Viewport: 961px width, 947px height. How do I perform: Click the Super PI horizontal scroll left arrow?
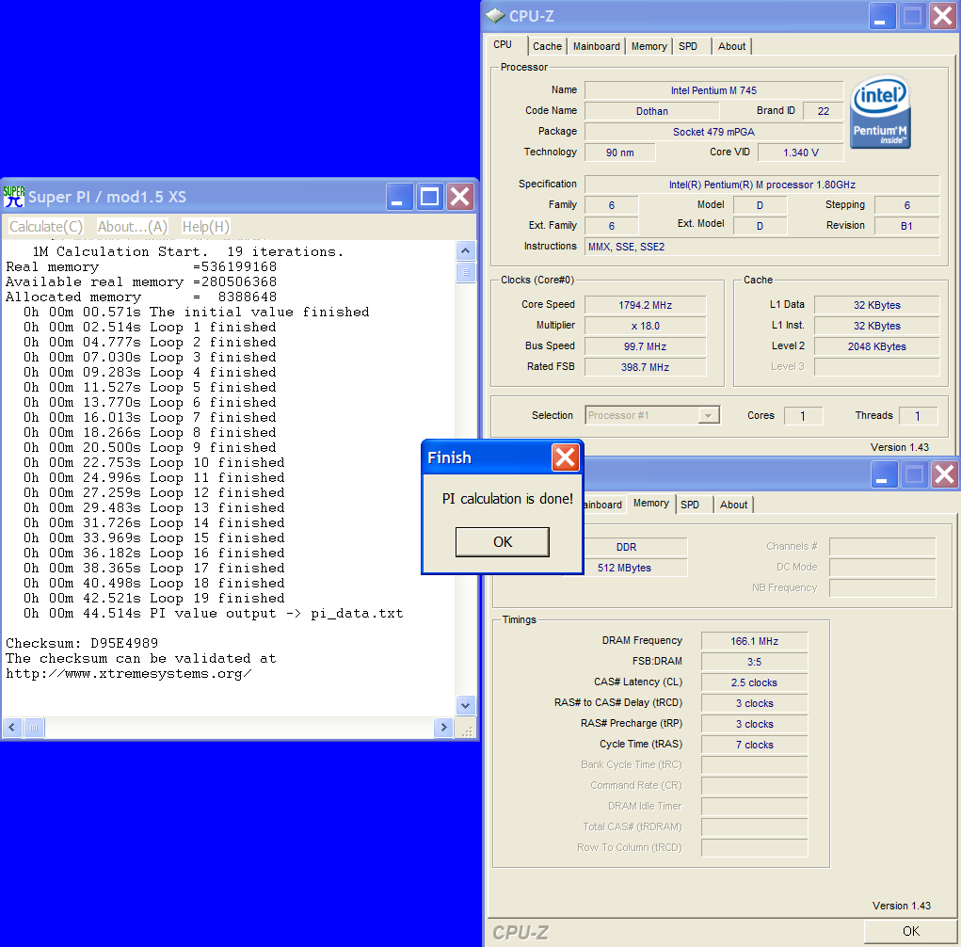11,728
